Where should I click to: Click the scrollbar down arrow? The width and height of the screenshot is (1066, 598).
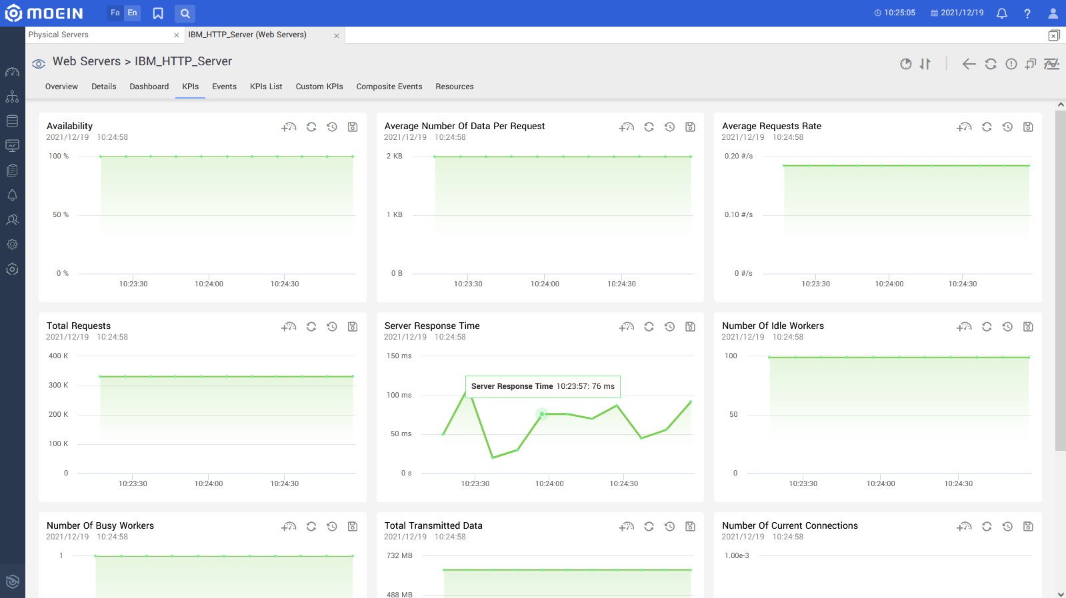pyautogui.click(x=1061, y=594)
